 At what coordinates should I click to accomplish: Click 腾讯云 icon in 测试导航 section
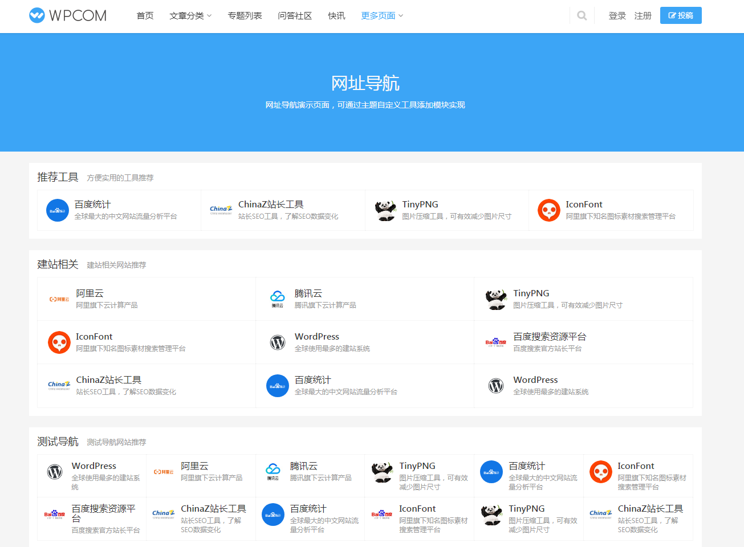[x=273, y=472]
